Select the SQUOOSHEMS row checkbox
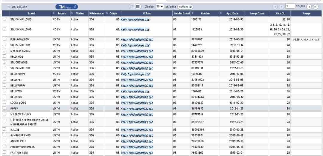 (x=4, y=62)
